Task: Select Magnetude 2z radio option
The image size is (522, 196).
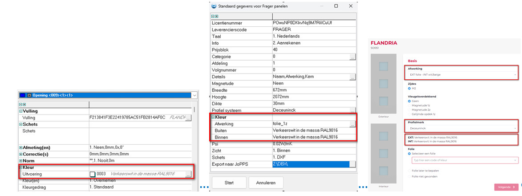Action: pyautogui.click(x=409, y=110)
